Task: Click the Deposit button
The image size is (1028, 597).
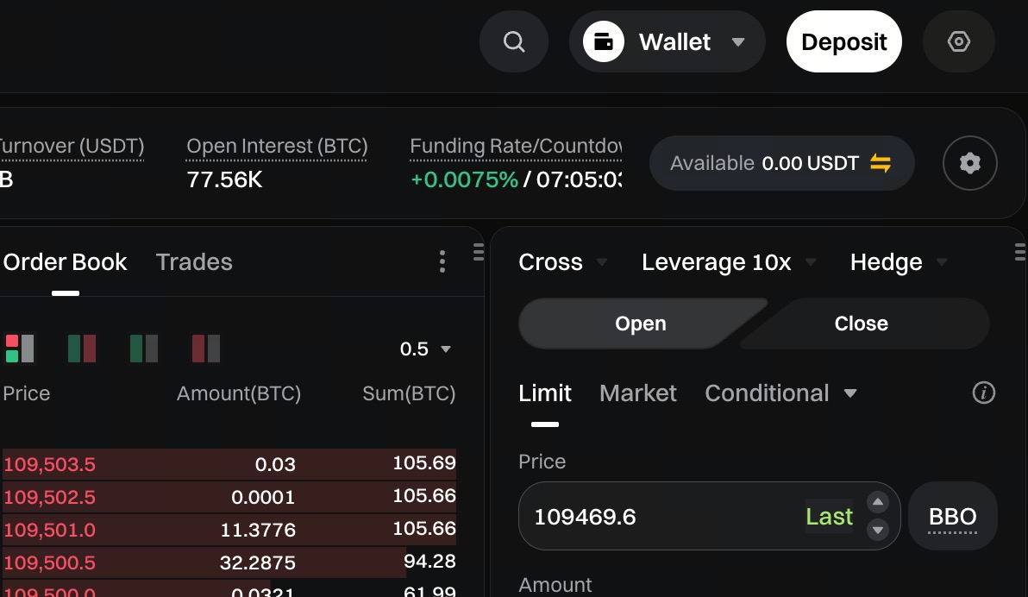Action: pos(843,41)
